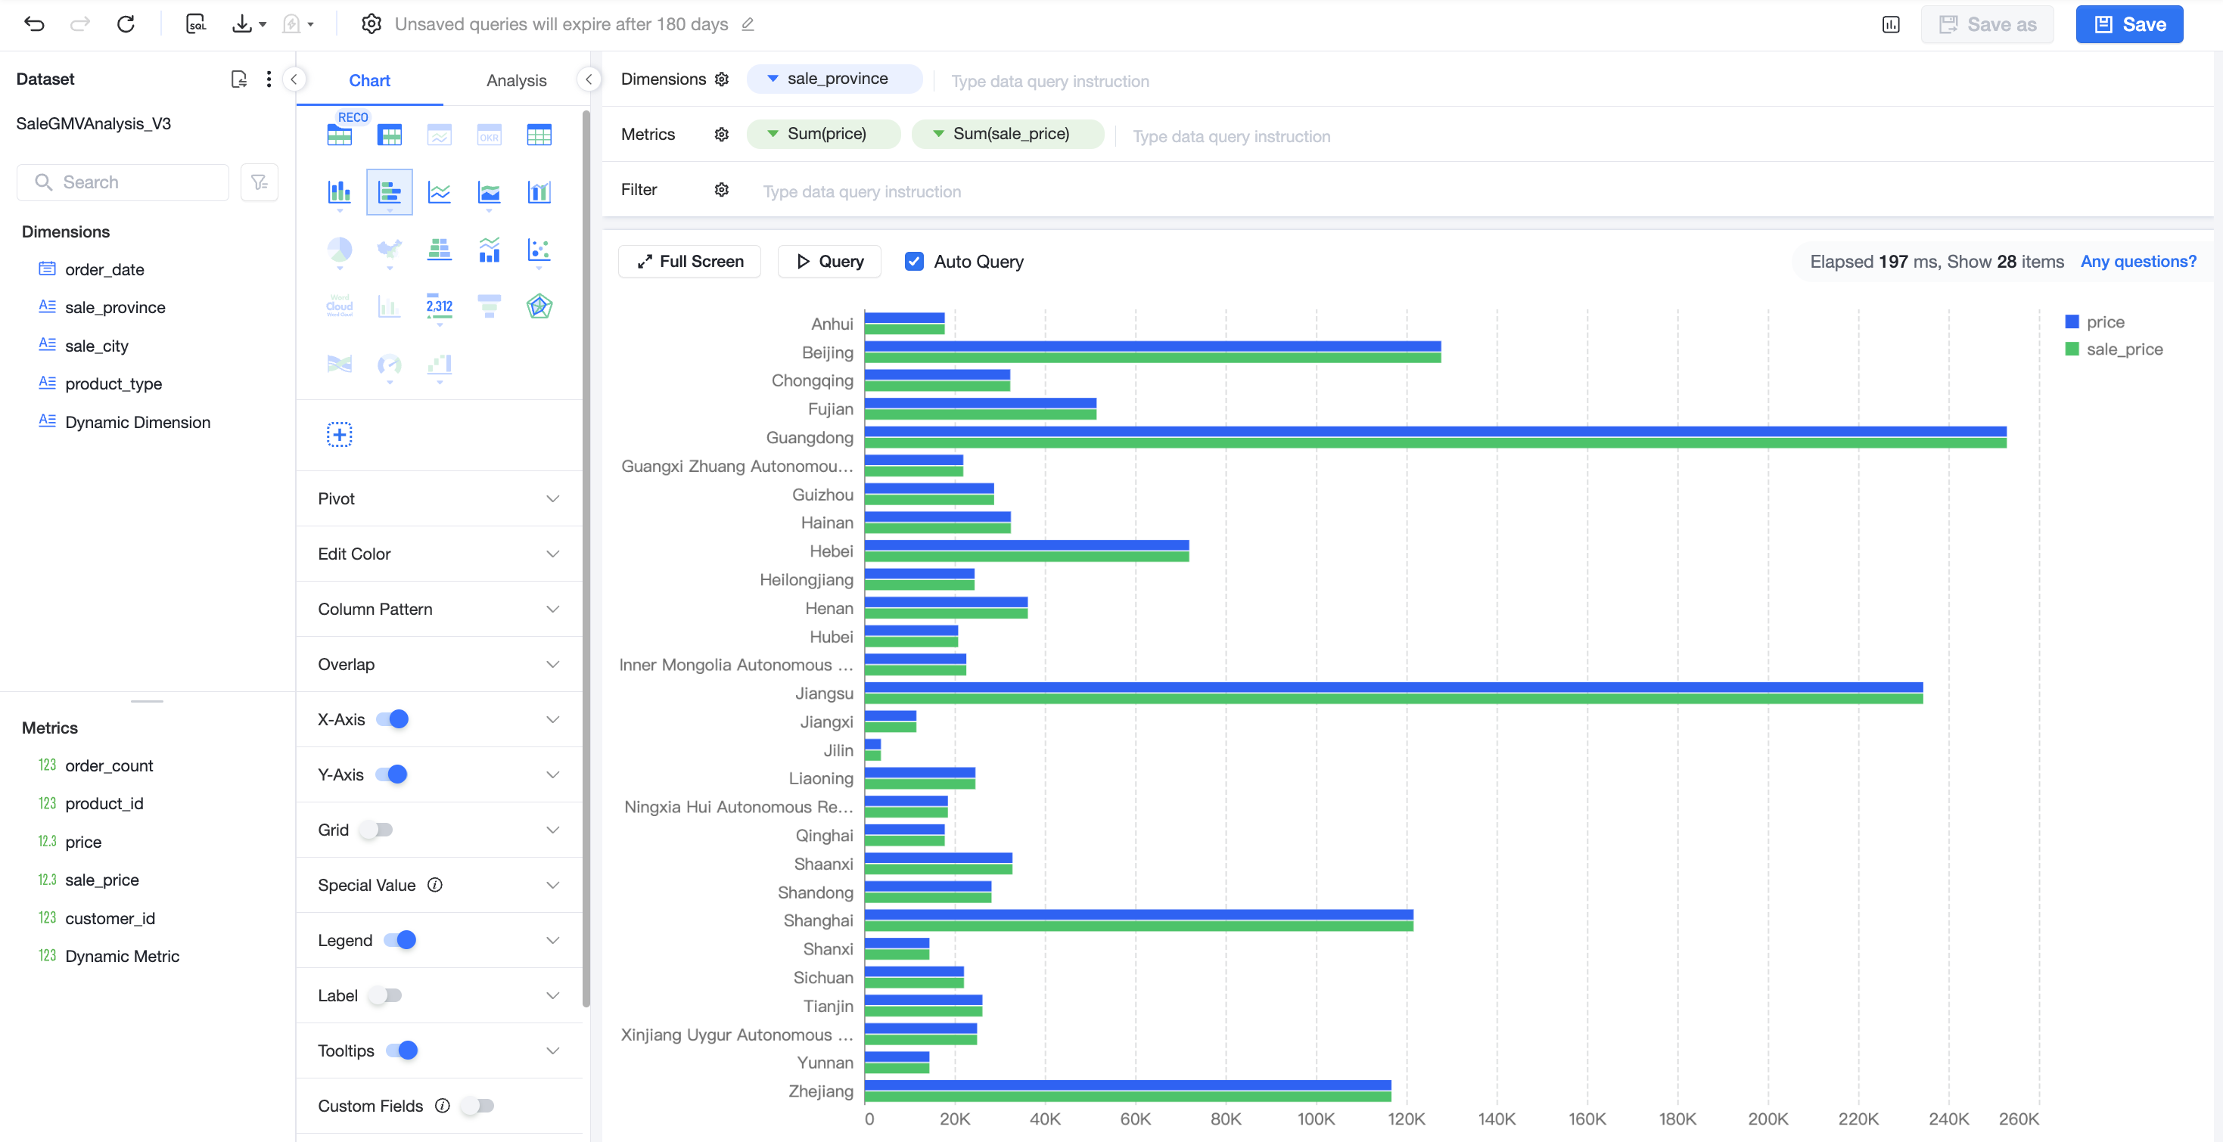This screenshot has width=2223, height=1142.
Task: Switch to the Analysis tab
Action: pyautogui.click(x=516, y=80)
